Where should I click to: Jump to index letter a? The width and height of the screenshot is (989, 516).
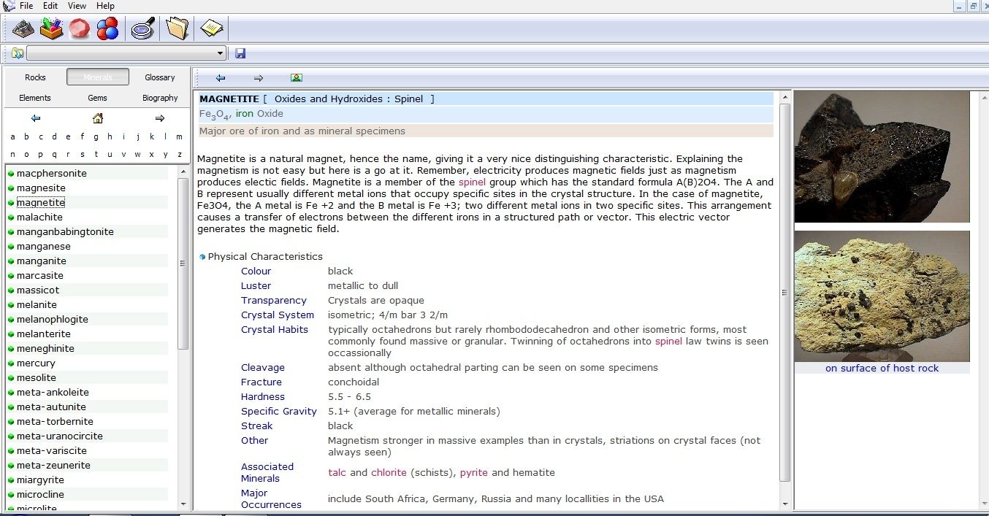[12, 136]
